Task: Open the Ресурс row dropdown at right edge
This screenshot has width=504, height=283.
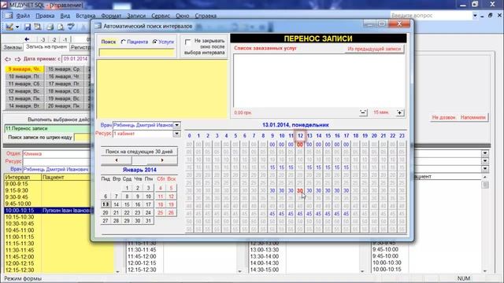Action: point(485,161)
